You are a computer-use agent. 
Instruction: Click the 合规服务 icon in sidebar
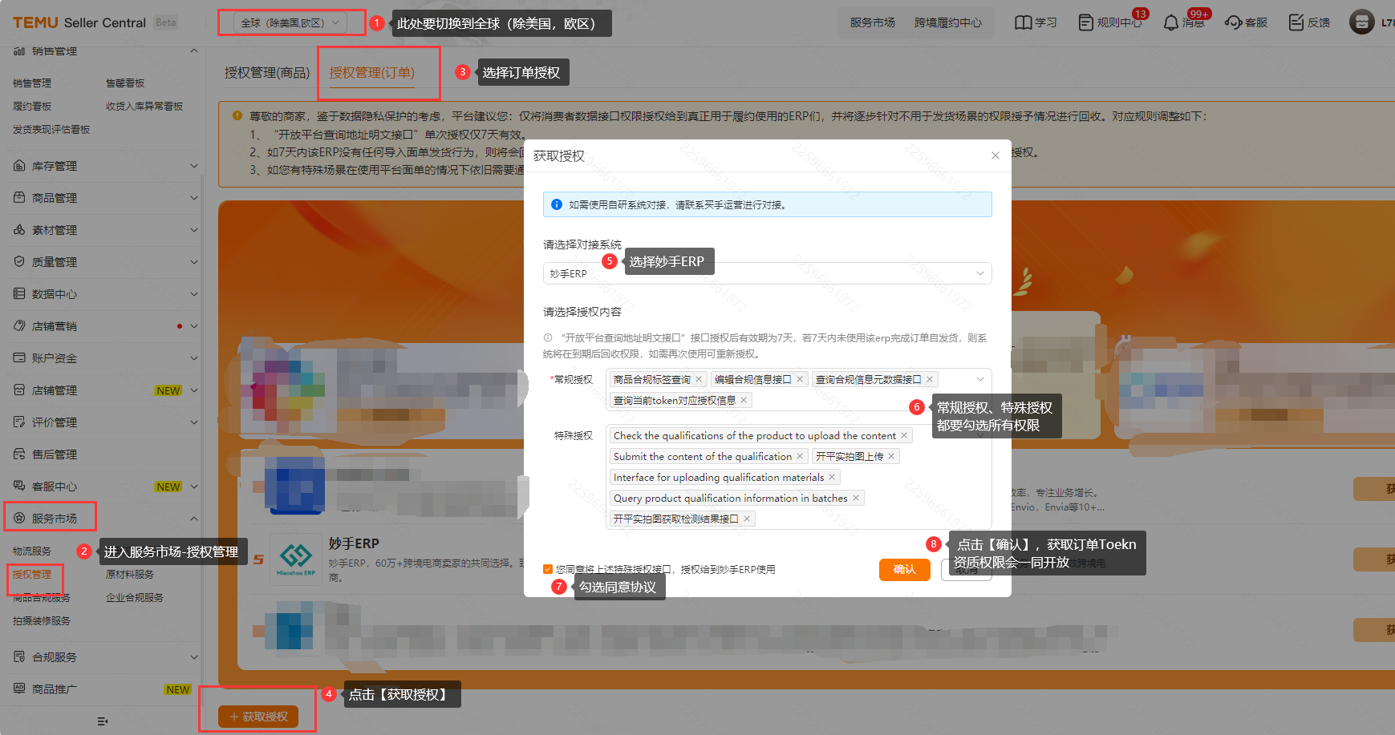[19, 657]
